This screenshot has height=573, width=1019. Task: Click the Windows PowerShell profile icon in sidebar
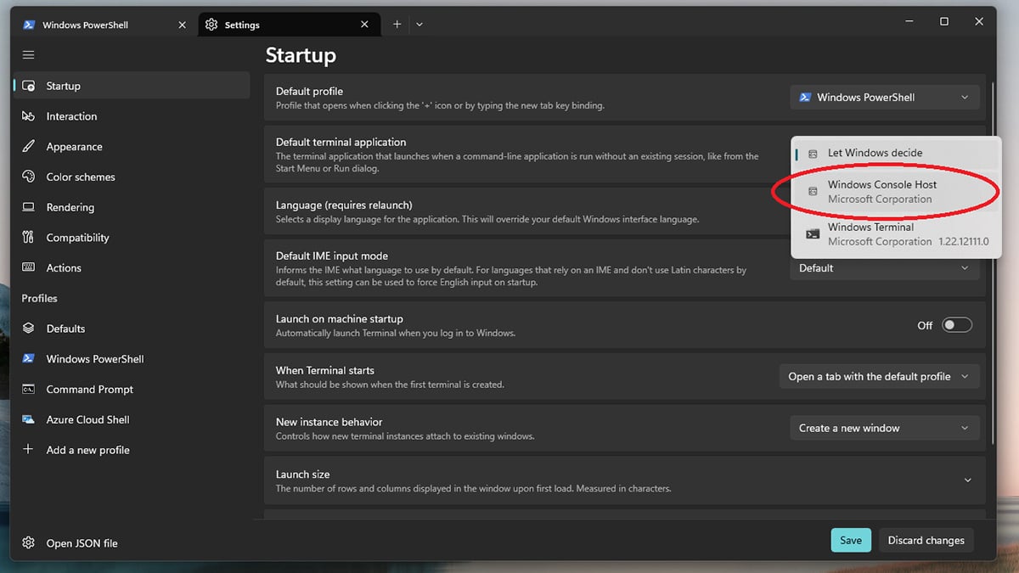click(x=29, y=358)
